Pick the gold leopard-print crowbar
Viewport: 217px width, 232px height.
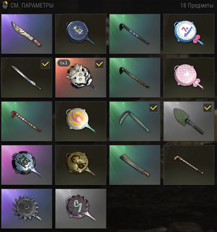(x=189, y=165)
